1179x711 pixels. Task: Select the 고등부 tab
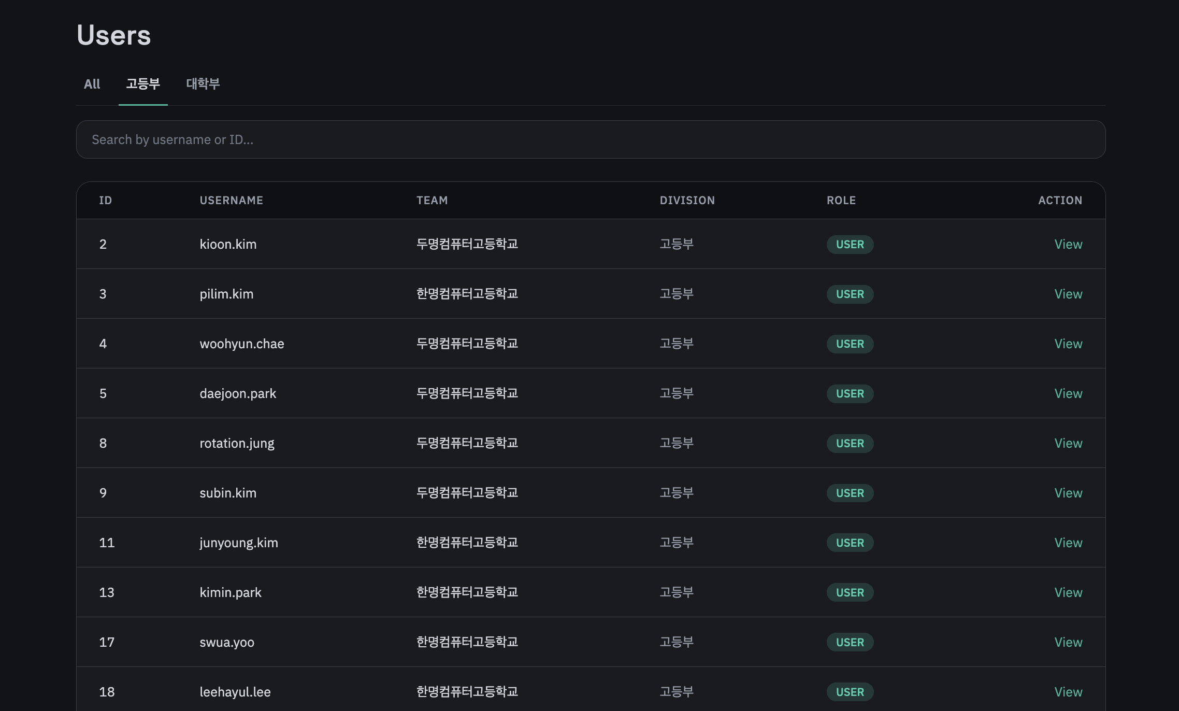pos(143,84)
